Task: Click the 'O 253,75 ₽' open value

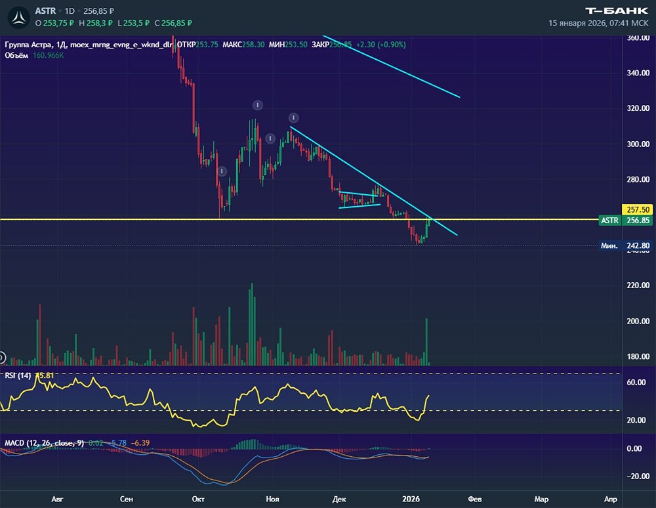Action: tap(54, 23)
